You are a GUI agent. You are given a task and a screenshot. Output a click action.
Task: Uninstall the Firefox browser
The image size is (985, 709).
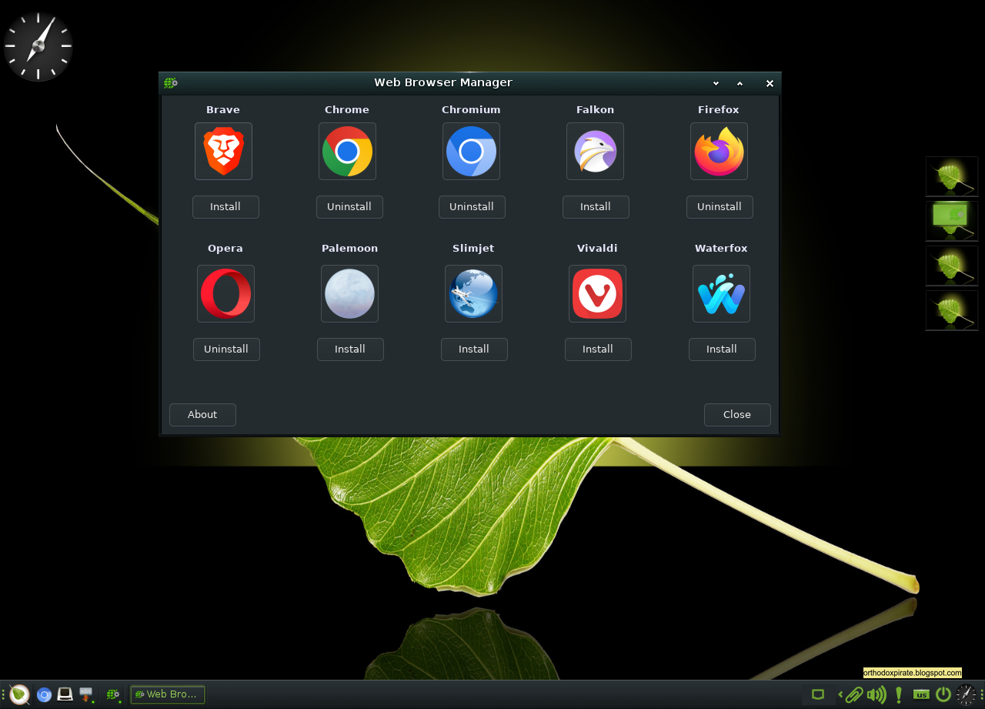[720, 206]
